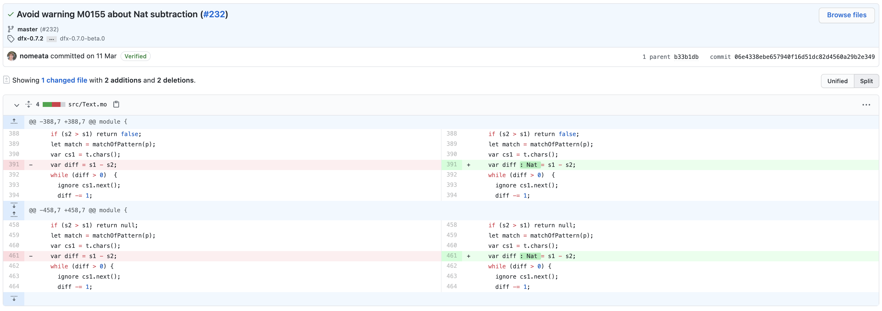The height and width of the screenshot is (311, 882).
Task: Open pull request #232 link in title
Action: point(214,14)
